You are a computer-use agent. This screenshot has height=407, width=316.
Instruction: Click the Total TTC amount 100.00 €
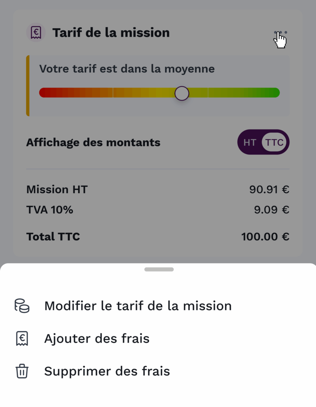point(265,237)
